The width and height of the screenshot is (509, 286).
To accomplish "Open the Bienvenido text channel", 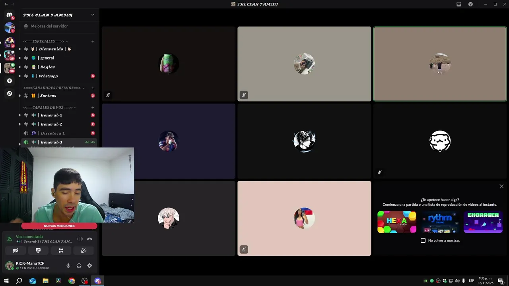I will click(58, 49).
